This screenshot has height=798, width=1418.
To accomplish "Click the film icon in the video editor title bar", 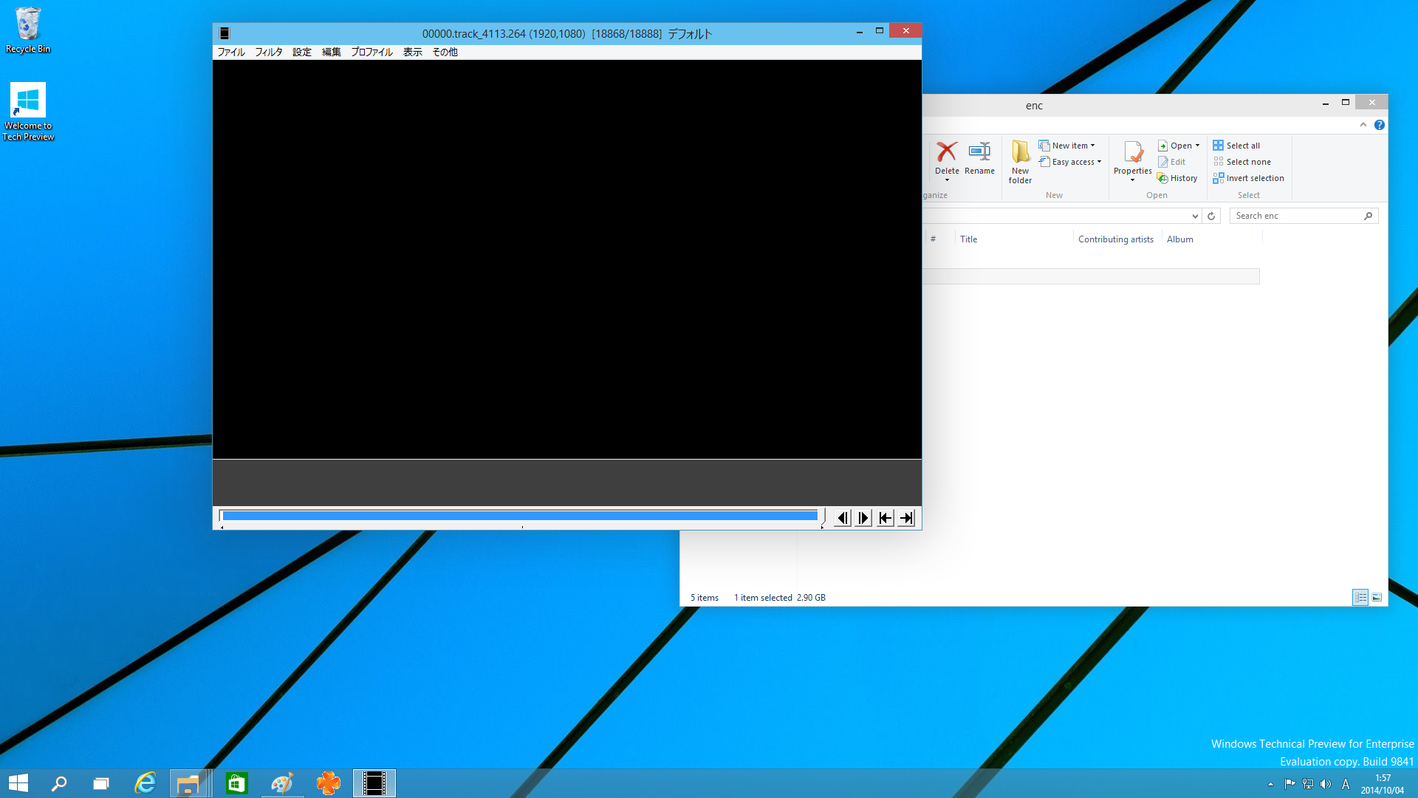I will [x=225, y=33].
